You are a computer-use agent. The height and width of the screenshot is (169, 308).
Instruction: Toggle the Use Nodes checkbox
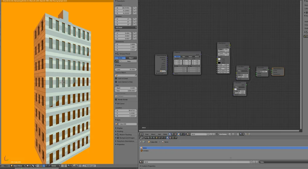coord(217,134)
